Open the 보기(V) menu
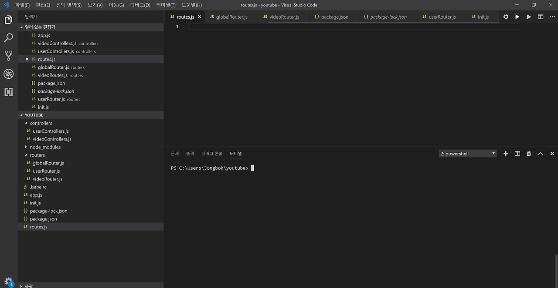This screenshot has height=288, width=558. click(95, 5)
